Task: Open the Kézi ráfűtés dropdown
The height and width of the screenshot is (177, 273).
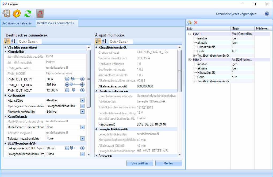Action: click(83, 100)
